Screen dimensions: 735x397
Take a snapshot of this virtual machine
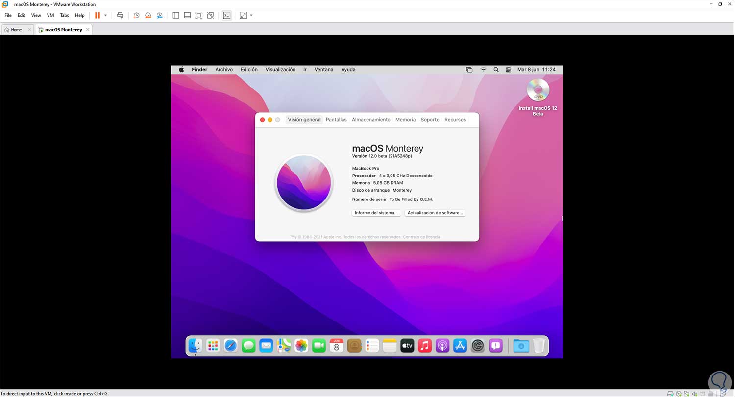[x=136, y=15]
